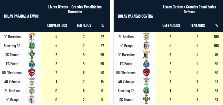Click FC Porto badge in left table

[x=32, y=64]
